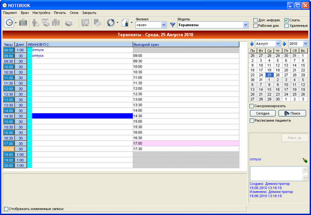Click the отпуск entry at 09:00

point(38,56)
